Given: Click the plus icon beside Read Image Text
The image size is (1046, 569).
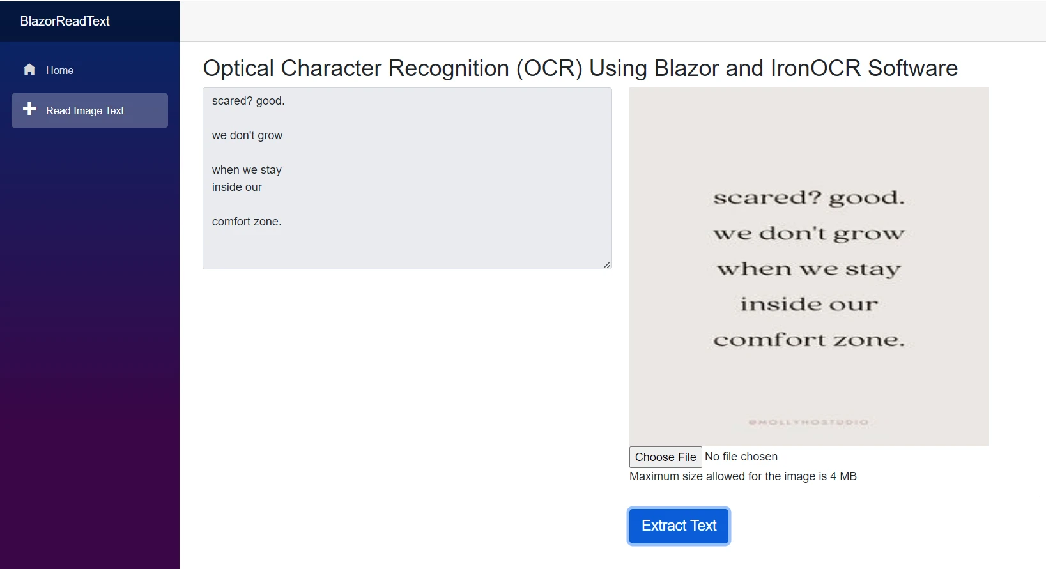Looking at the screenshot, I should [x=29, y=109].
